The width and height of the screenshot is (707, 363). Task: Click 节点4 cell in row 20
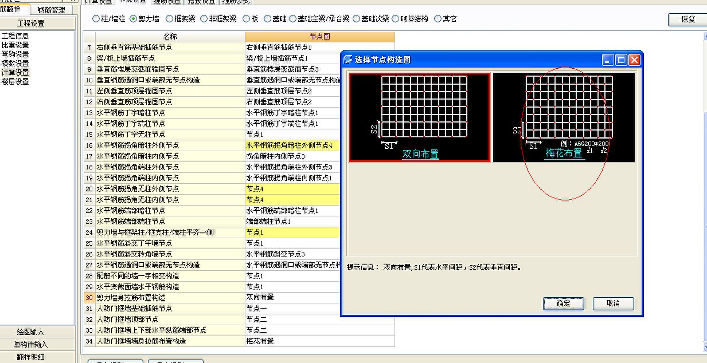click(x=292, y=189)
